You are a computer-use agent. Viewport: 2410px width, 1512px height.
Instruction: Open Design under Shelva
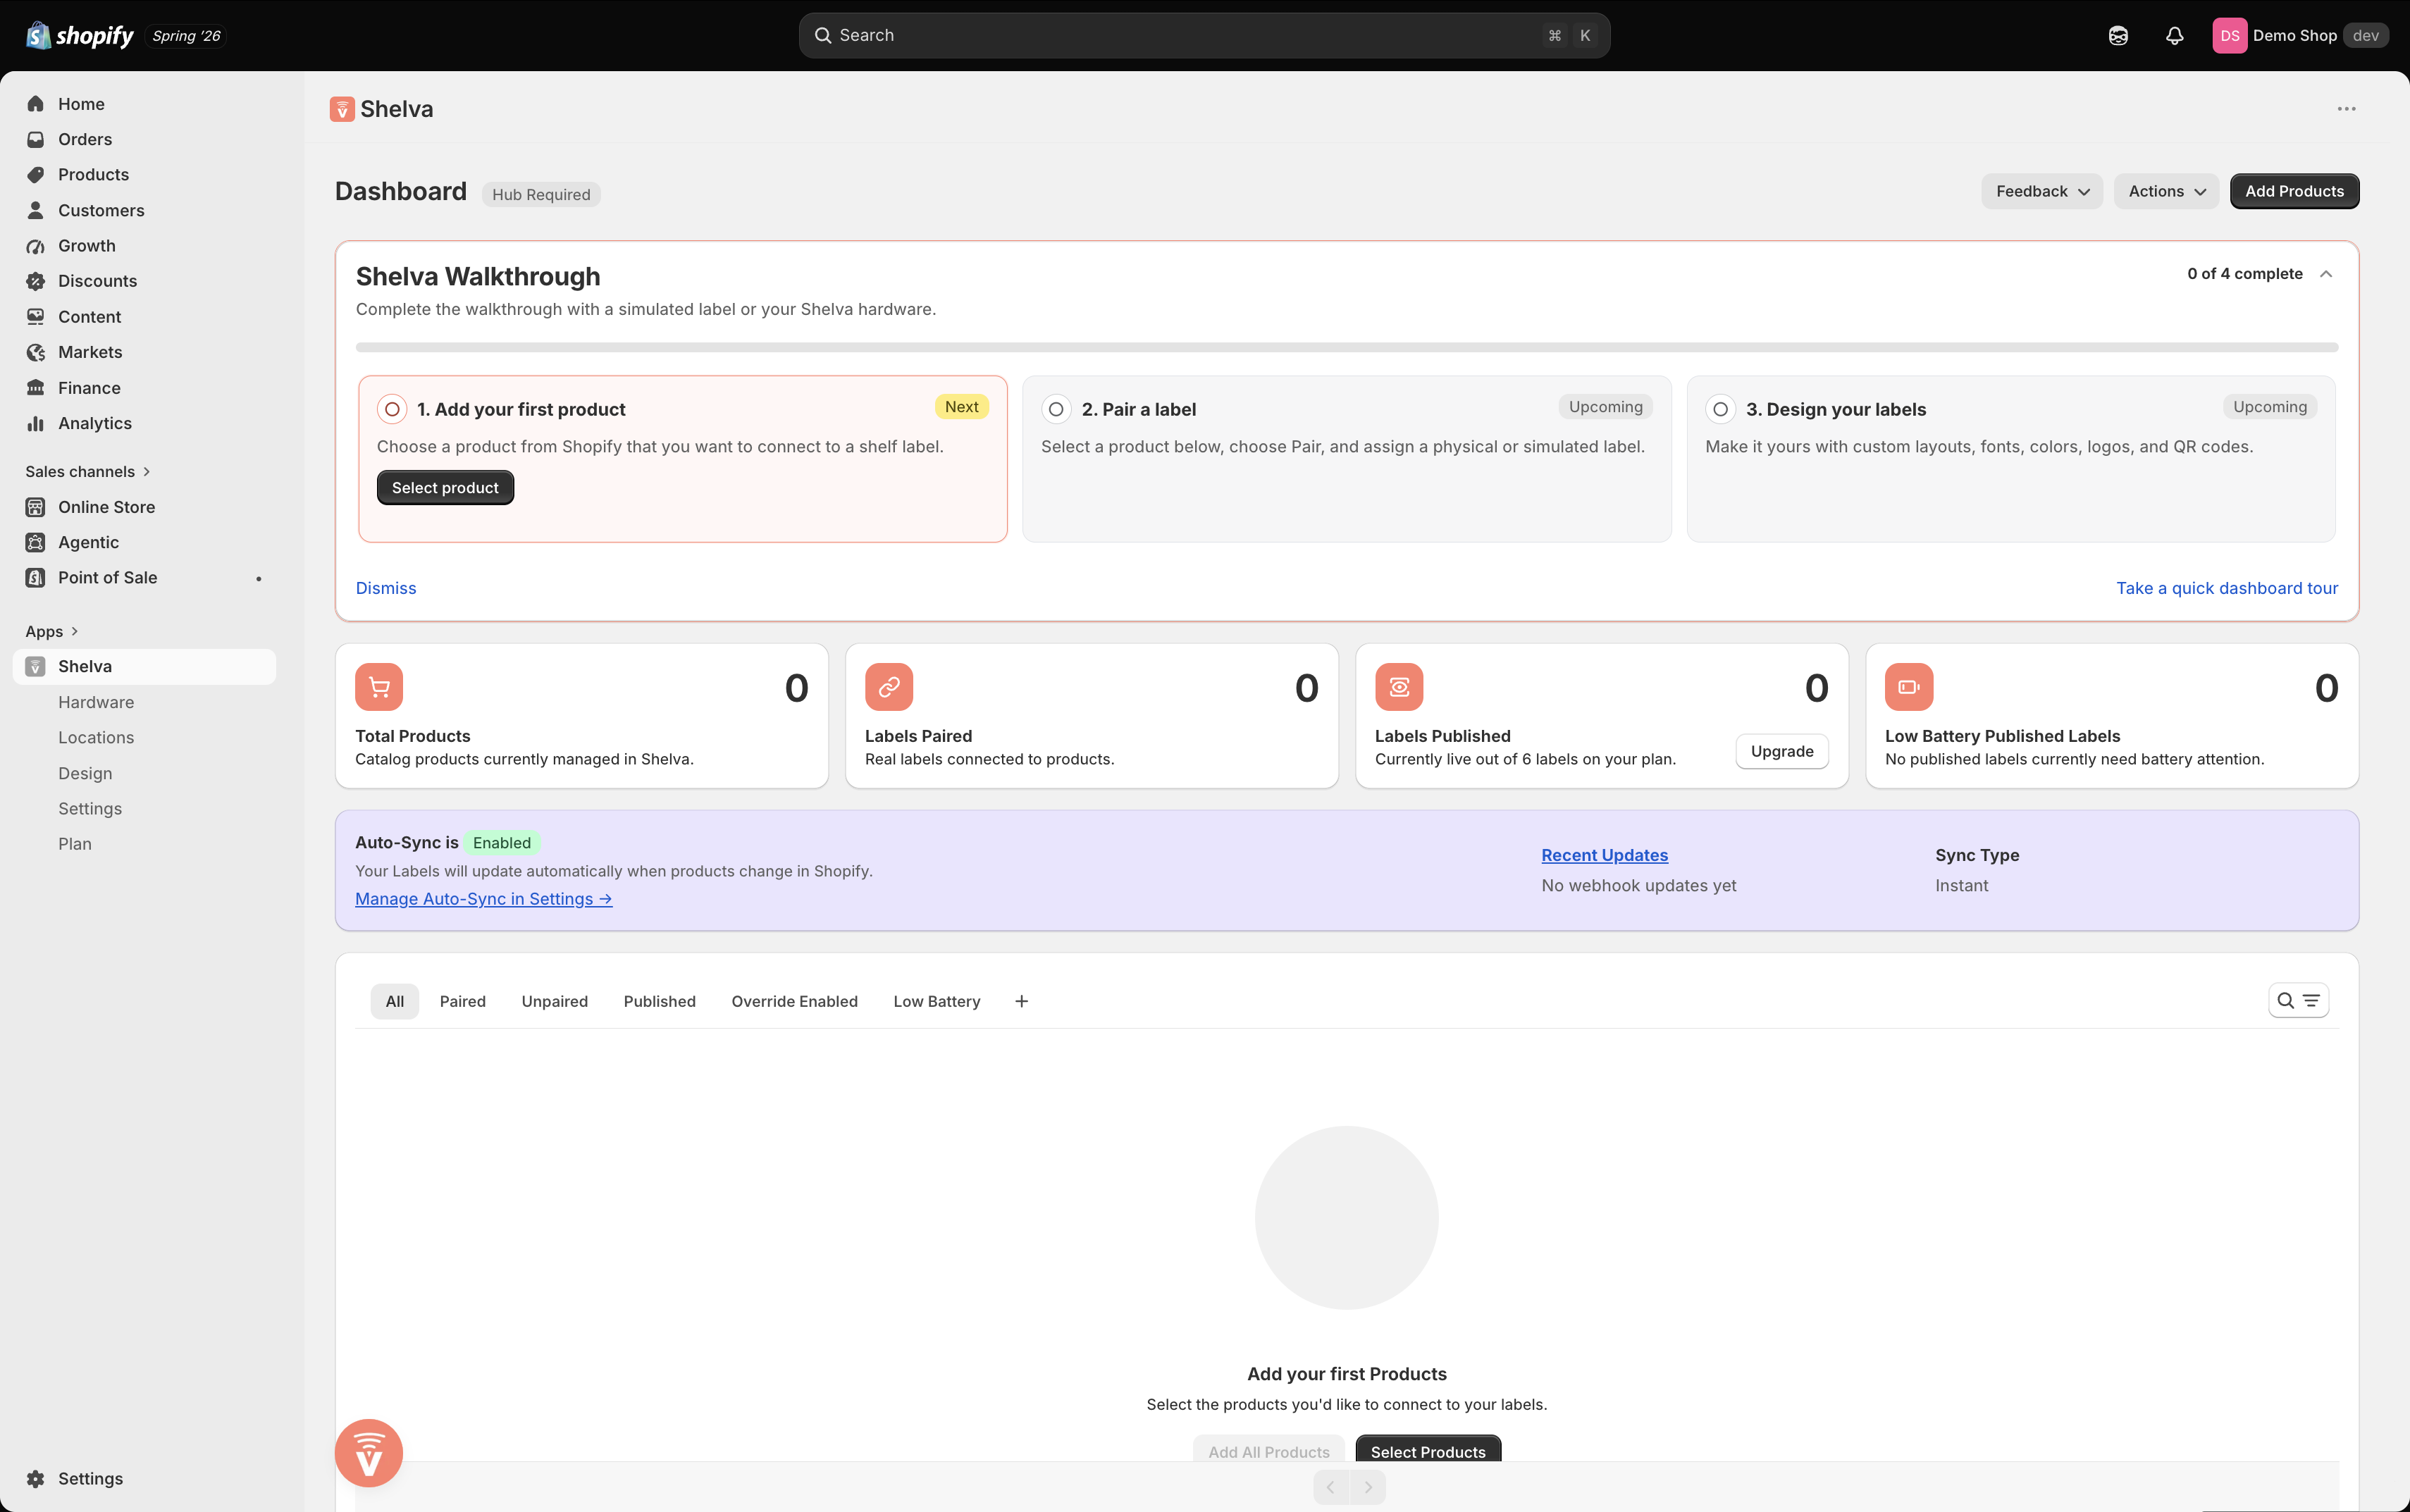click(x=85, y=773)
